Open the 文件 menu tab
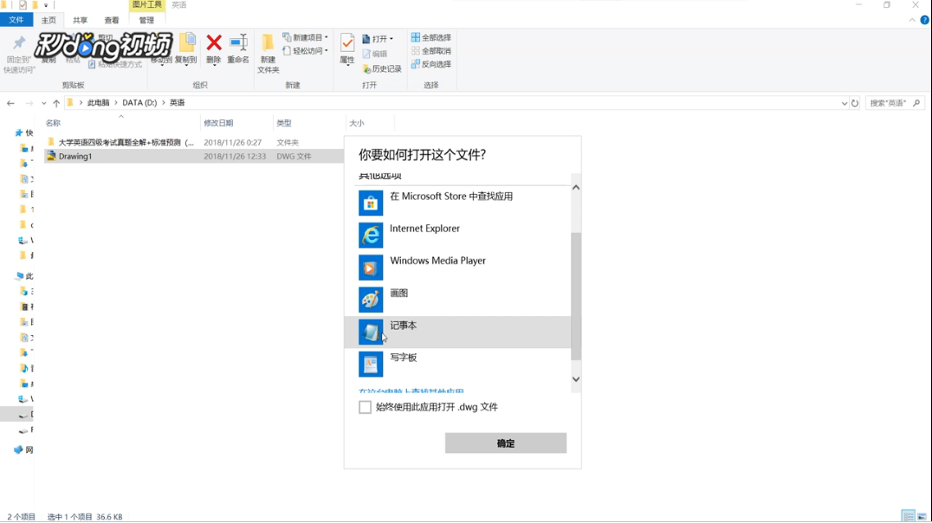932x523 pixels. [16, 20]
